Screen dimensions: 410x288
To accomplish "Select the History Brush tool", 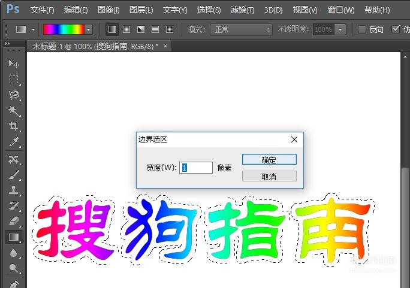I will pyautogui.click(x=13, y=206).
